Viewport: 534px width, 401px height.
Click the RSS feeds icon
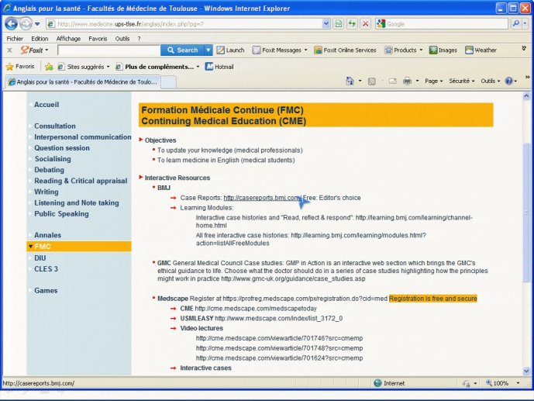click(x=371, y=81)
